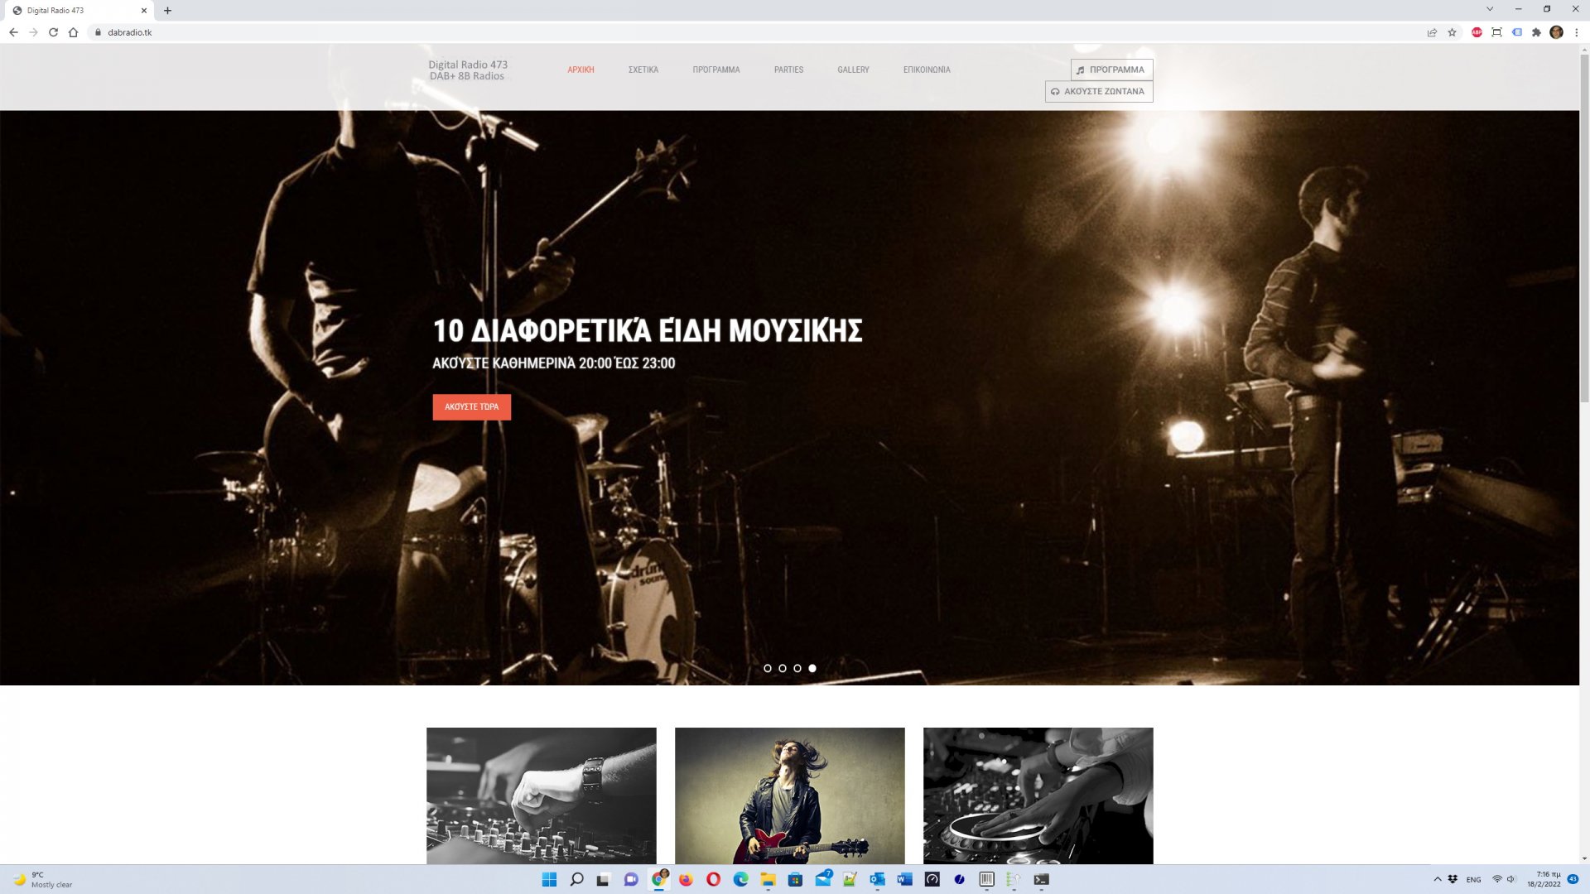Select the second slider dot
This screenshot has height=894, width=1590.
[x=783, y=668]
